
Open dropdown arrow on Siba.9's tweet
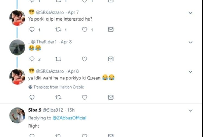pyautogui.click(x=191, y=110)
